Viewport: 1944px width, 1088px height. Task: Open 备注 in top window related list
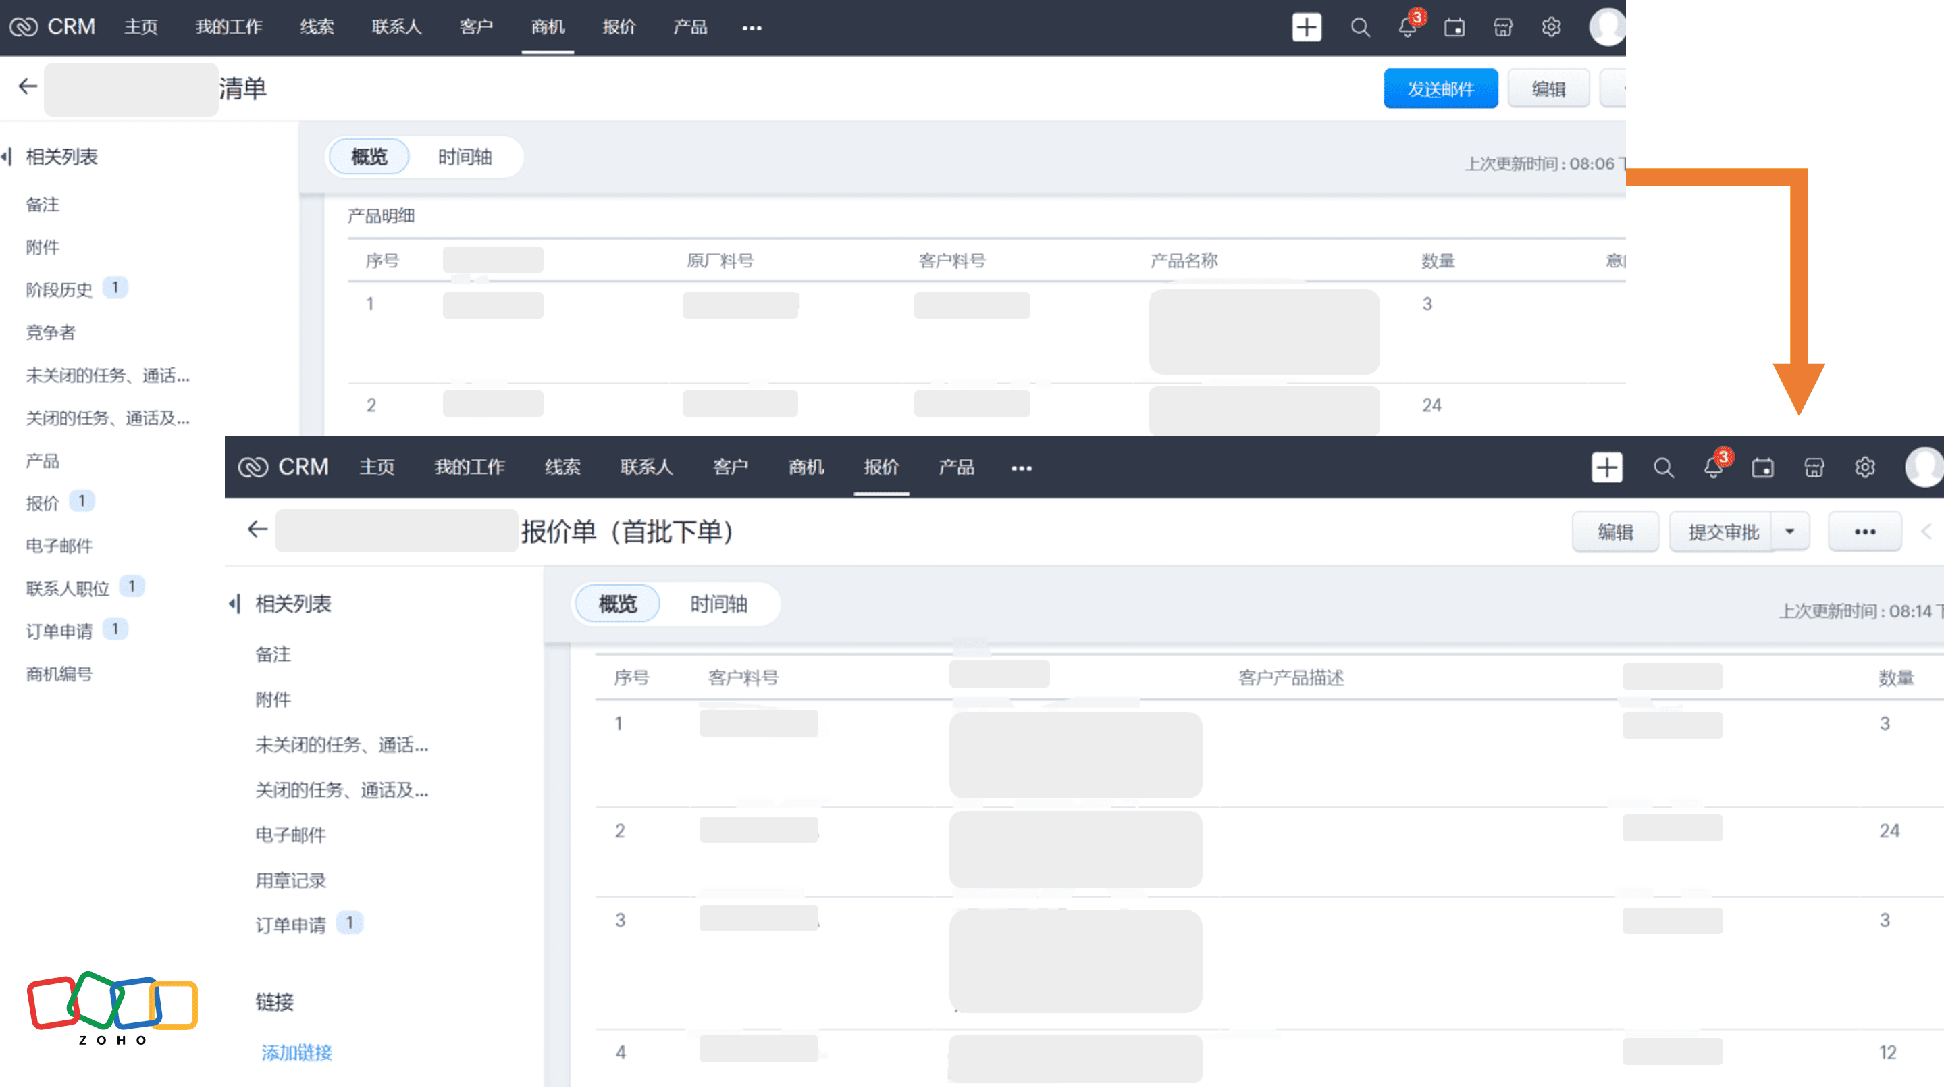[43, 205]
